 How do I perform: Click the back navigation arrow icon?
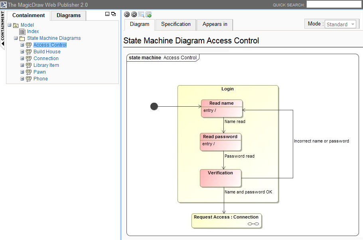click(127, 14)
